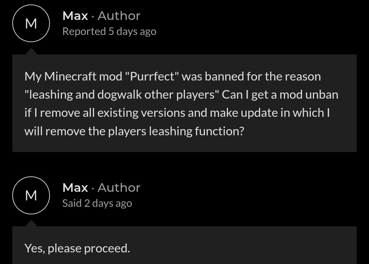Click the M avatar beside the reported post
369x264 pixels.
click(31, 24)
